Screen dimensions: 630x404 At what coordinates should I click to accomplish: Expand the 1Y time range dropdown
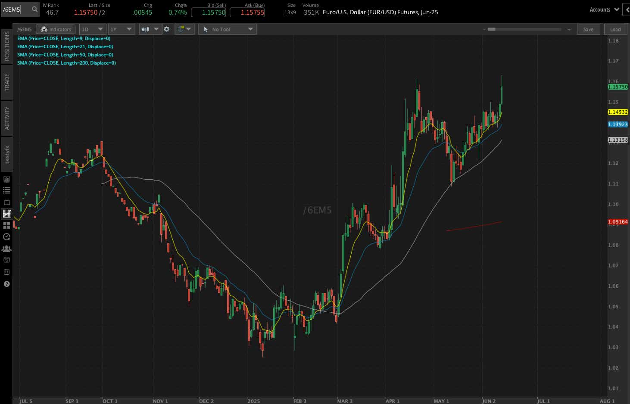click(121, 29)
